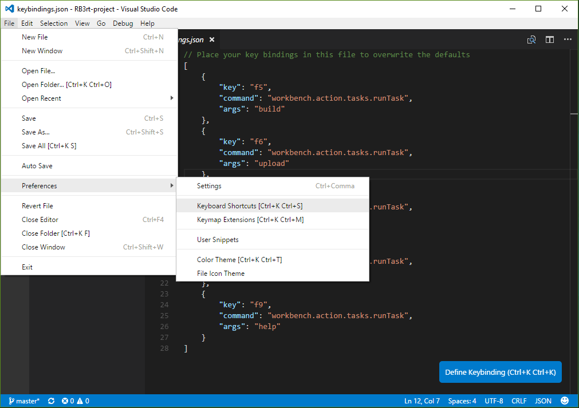Select Open File... entry
The height and width of the screenshot is (408, 579).
click(89, 71)
